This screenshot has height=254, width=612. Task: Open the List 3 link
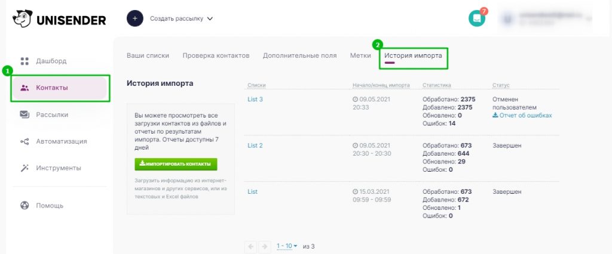point(255,100)
